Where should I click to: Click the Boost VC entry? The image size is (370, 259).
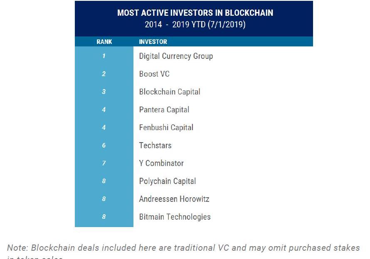point(154,74)
